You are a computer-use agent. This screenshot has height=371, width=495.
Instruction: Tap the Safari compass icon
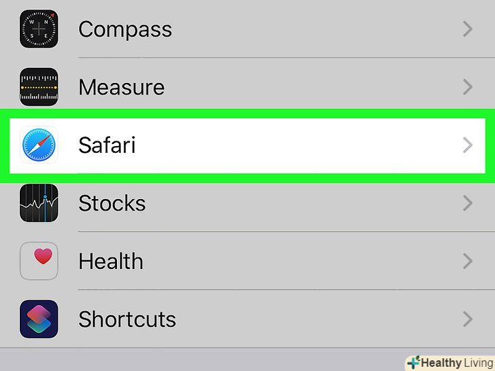(39, 145)
